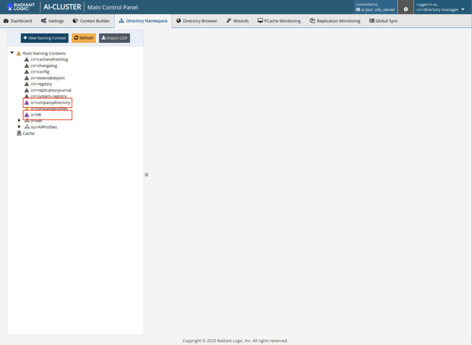
Task: Select cn=replicationjournal in the tree
Action: click(x=51, y=90)
